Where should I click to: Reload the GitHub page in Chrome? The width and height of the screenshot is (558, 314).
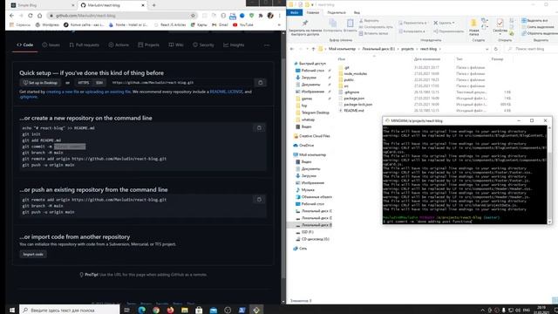(x=31, y=16)
